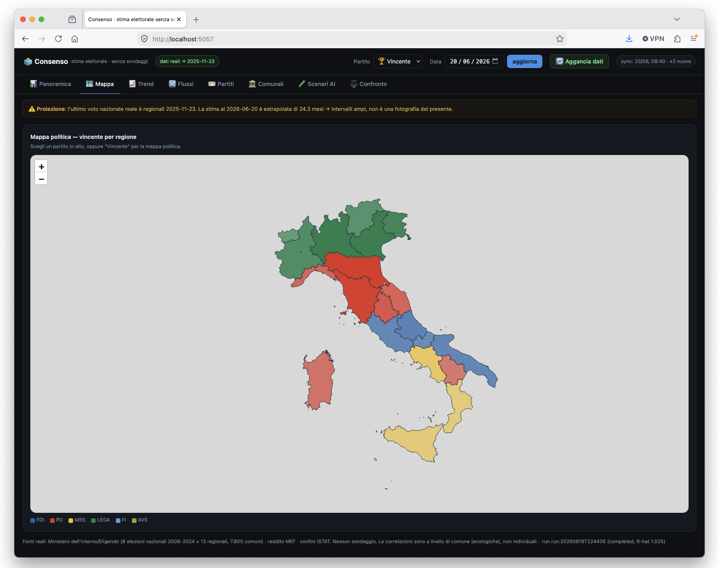Image resolution: width=718 pixels, height=568 pixels.
Task: Click the Fonti reali footer text
Action: click(x=344, y=541)
